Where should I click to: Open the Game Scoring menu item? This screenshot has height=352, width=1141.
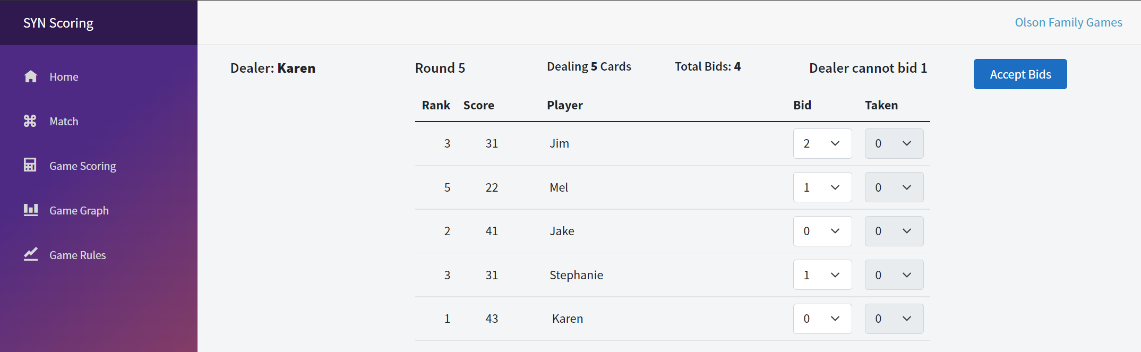(x=82, y=166)
